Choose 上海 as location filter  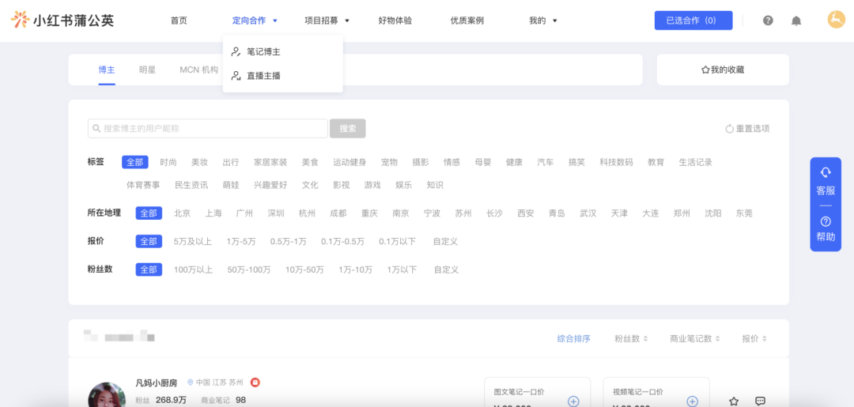tap(213, 213)
